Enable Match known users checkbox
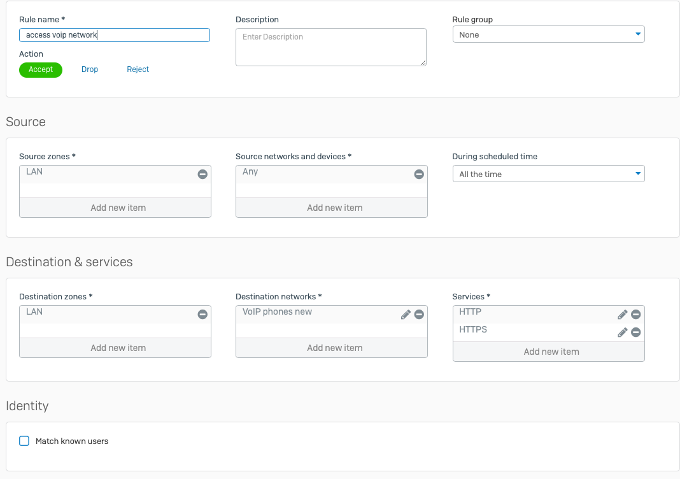Viewport: 680px width, 479px height. (24, 441)
